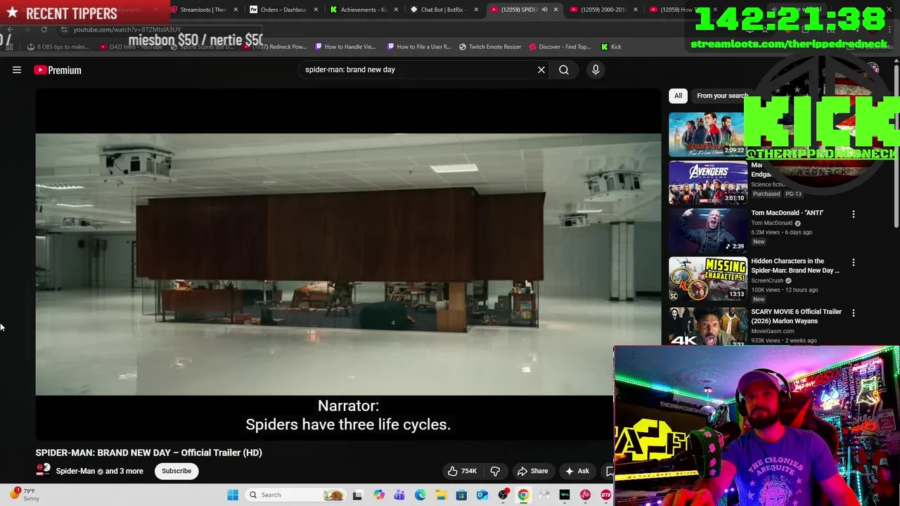This screenshot has width=900, height=506.
Task: Open SCARY MOVIE 6 4K thumbnail
Action: coord(707,326)
